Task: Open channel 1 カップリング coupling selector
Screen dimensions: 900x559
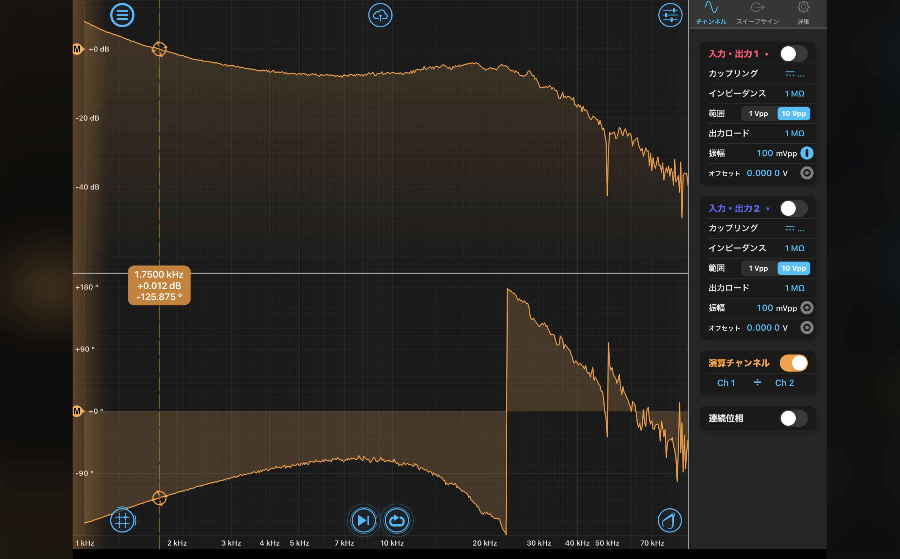Action: point(794,74)
